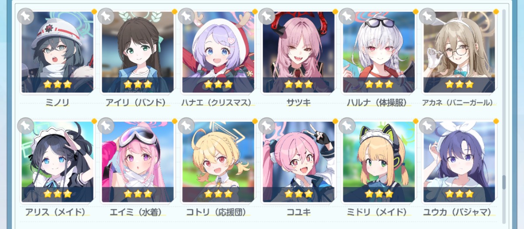Toggle pin icon on ミノリ card
This screenshot has height=229, width=524.
pos(26,17)
